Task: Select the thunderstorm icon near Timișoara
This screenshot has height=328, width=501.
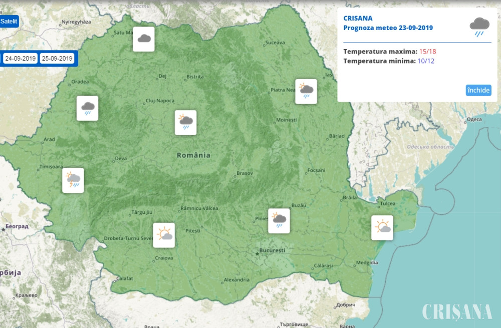Action: click(x=73, y=180)
